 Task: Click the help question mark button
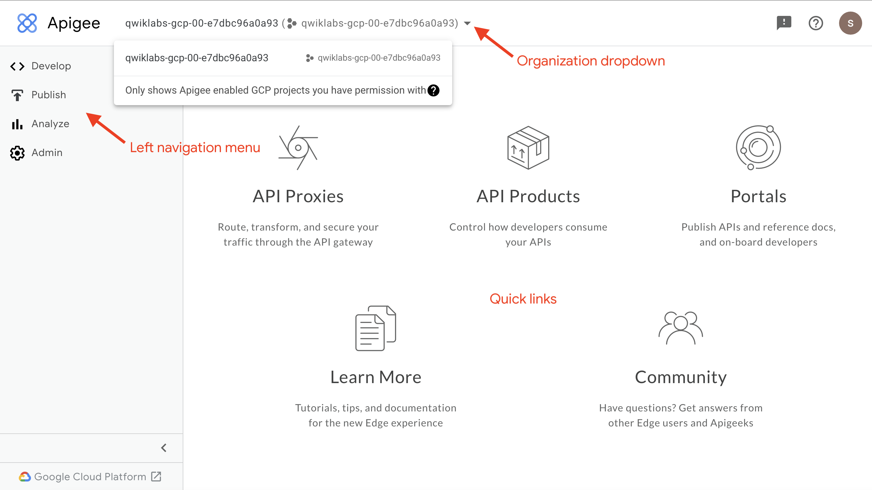pyautogui.click(x=816, y=23)
